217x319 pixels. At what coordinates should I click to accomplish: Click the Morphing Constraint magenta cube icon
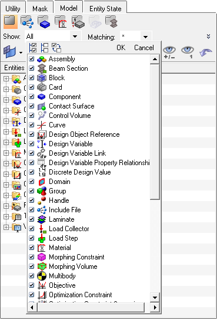pyautogui.click(x=42, y=257)
